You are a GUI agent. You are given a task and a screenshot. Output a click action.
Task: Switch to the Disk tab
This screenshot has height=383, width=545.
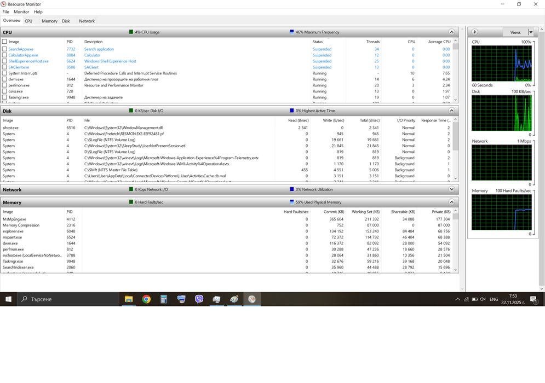tap(66, 21)
